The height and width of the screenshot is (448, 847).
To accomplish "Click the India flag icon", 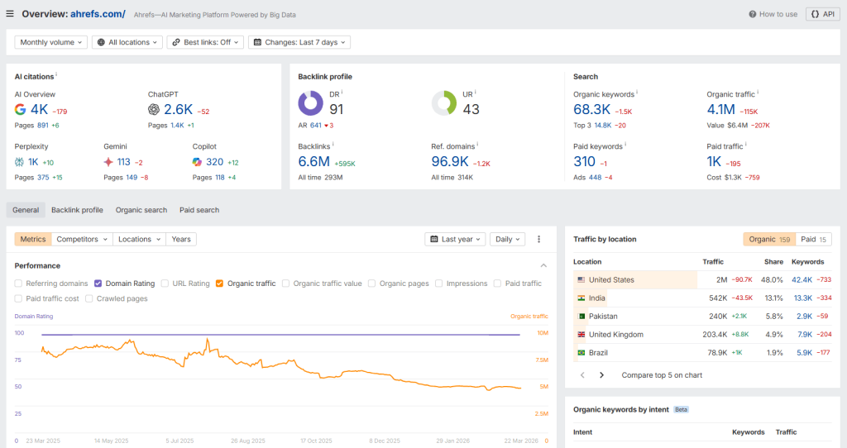I will pyautogui.click(x=581, y=298).
